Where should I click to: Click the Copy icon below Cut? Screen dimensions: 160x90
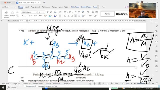17,15
